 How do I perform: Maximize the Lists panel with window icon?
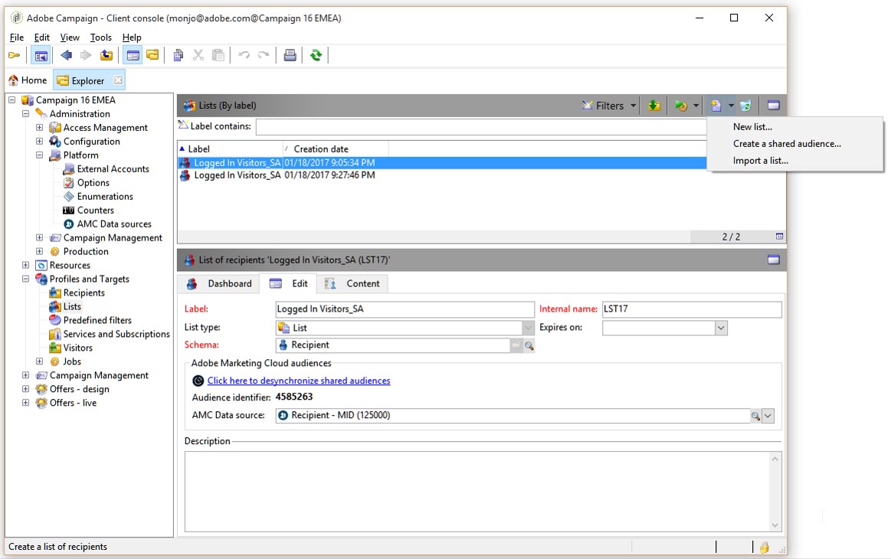[x=773, y=105]
